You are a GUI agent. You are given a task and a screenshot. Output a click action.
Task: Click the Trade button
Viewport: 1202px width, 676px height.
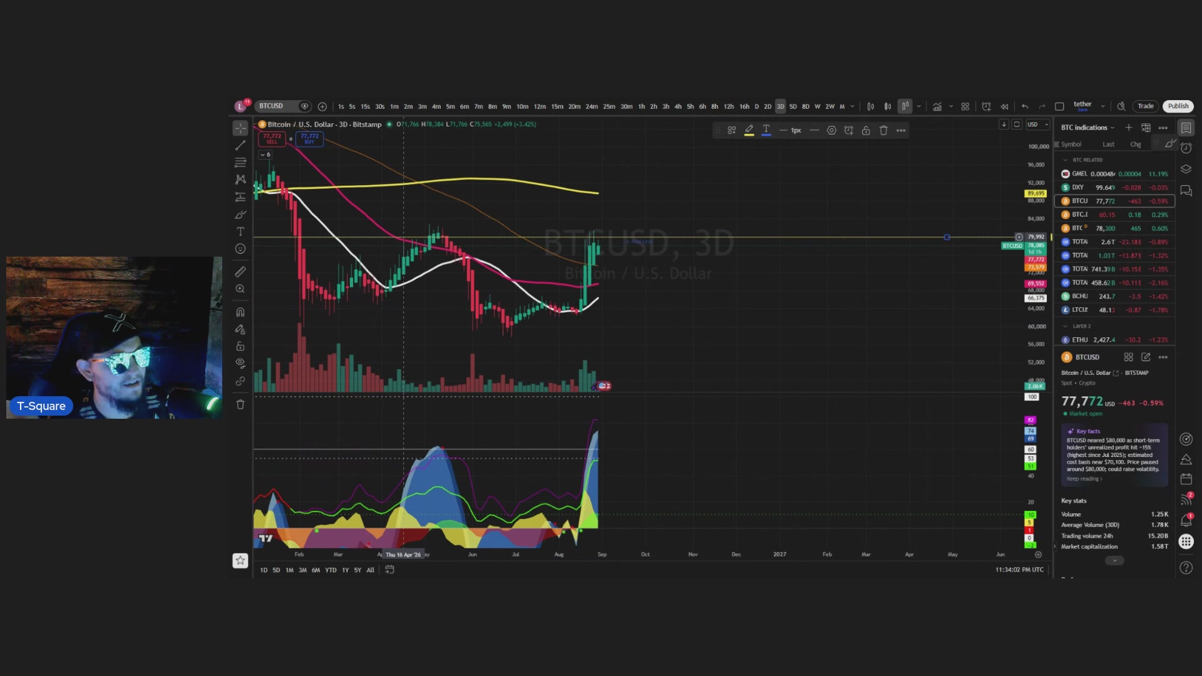point(1146,106)
